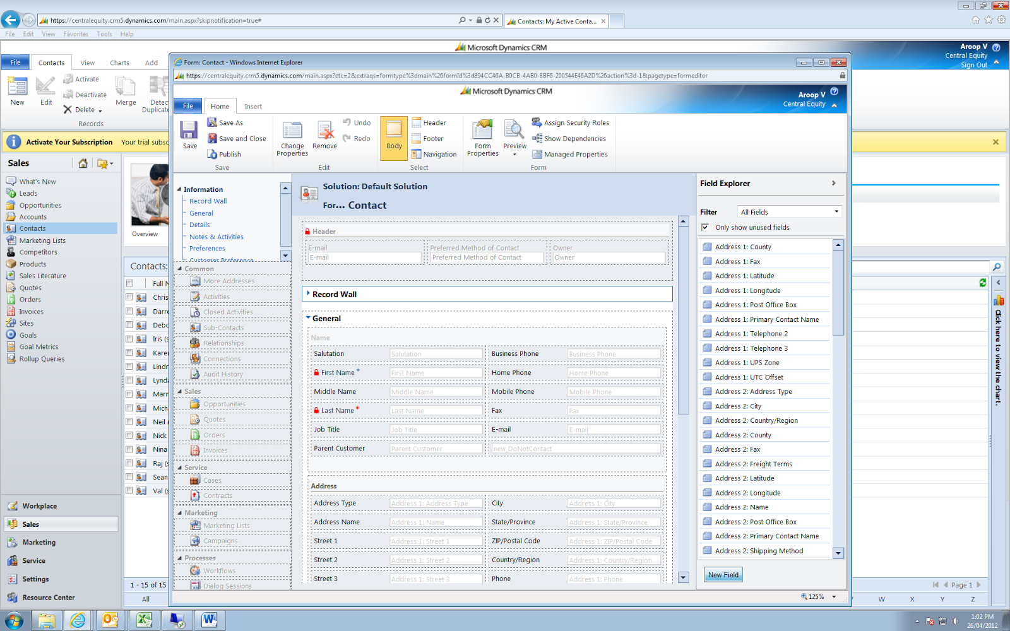Click the New Field button
Screen dimensions: 1010x631
click(722, 574)
